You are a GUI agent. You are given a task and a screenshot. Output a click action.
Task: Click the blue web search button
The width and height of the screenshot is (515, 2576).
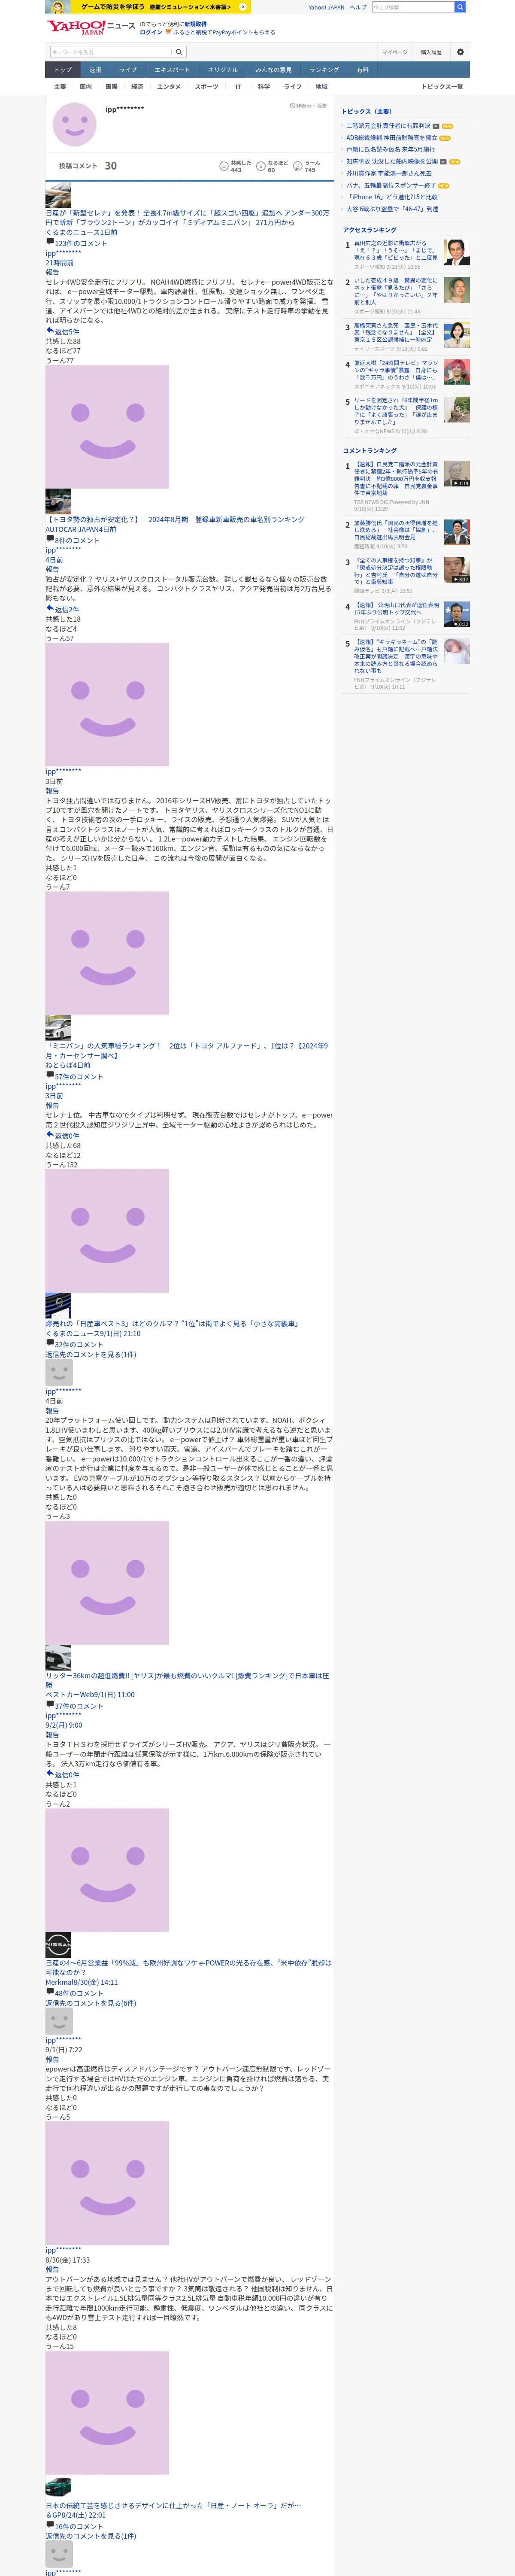(x=460, y=7)
